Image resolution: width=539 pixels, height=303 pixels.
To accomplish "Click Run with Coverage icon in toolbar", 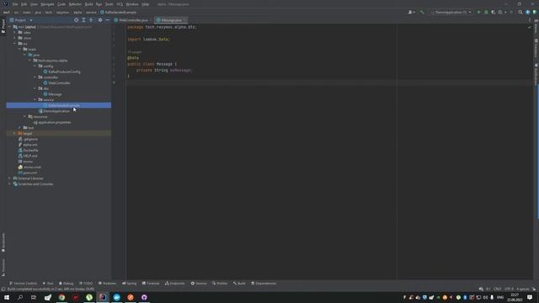I will (494, 12).
